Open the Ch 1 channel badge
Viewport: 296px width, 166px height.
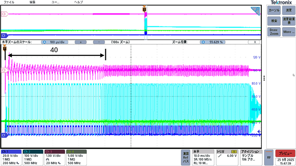pyautogui.click(x=11, y=158)
